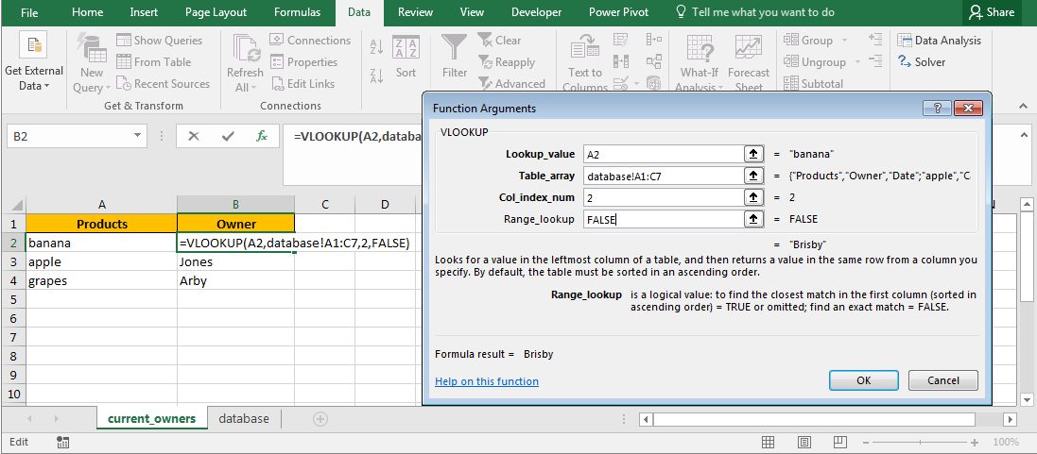Click Refresh All icon
1037x454 pixels.
pyautogui.click(x=246, y=49)
